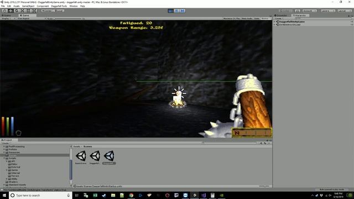
Task: Select the combined Transform tool
Action: pyautogui.click(x=34, y=11)
